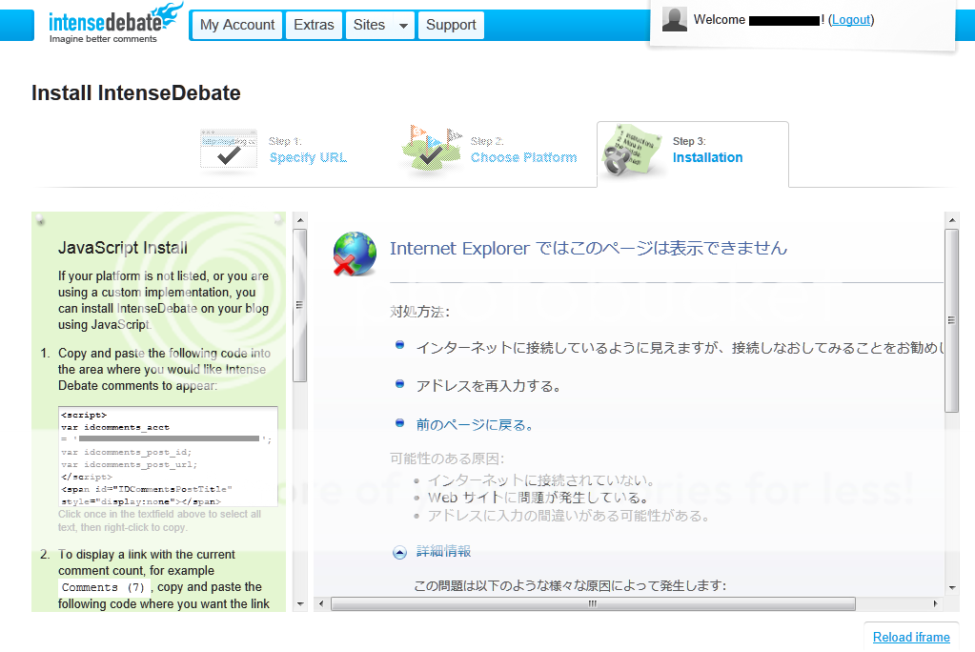Click the iframe scroll right arrow
Image resolution: width=975 pixels, height=652 pixels.
pos(936,603)
